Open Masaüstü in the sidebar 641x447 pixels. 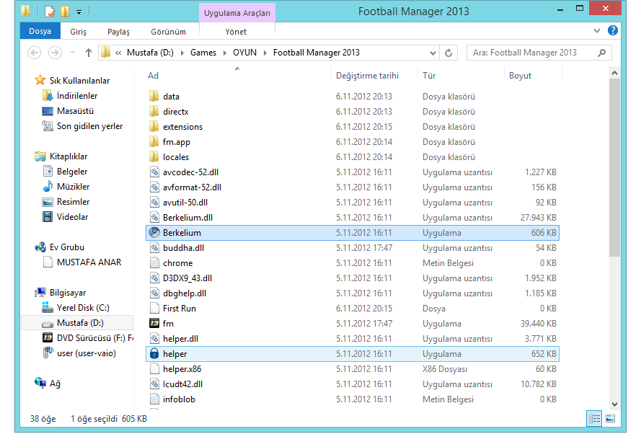tap(75, 111)
